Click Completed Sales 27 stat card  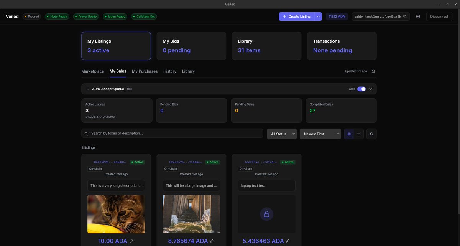pyautogui.click(x=341, y=111)
